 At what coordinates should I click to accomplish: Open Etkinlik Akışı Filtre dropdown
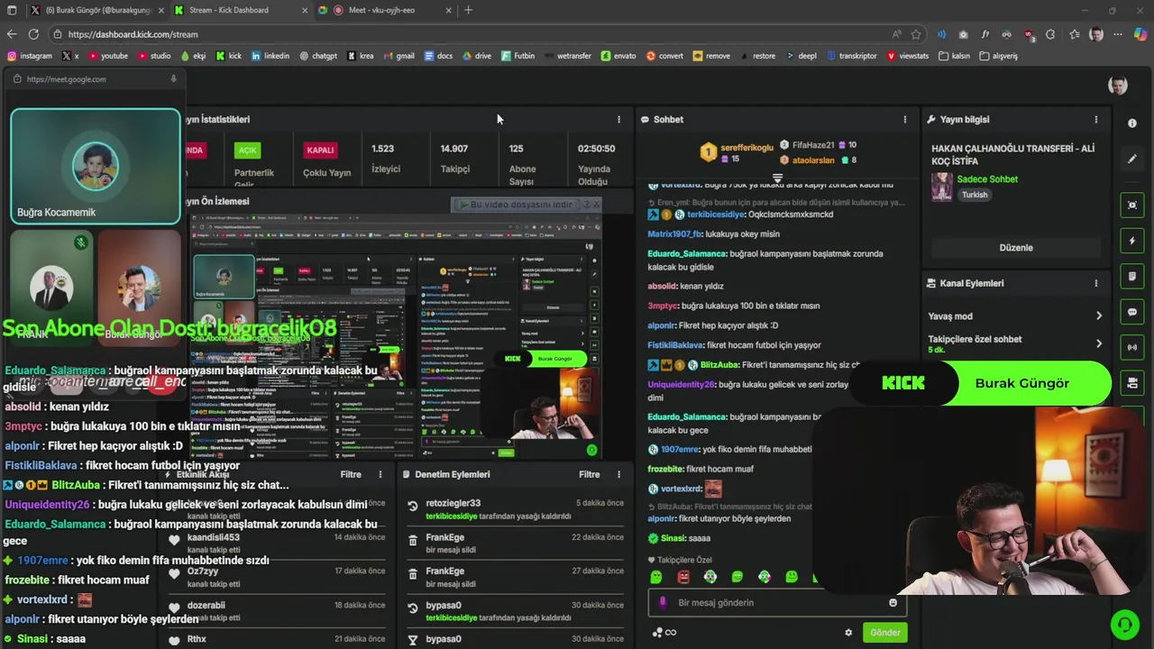click(351, 474)
